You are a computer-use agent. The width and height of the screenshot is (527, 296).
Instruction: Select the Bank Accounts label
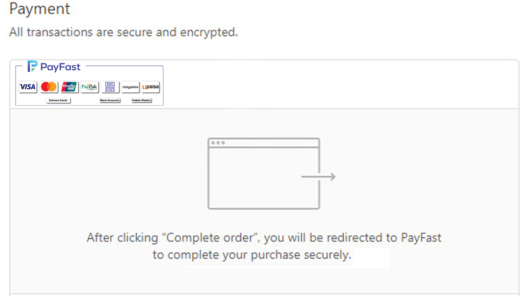pyautogui.click(x=110, y=100)
